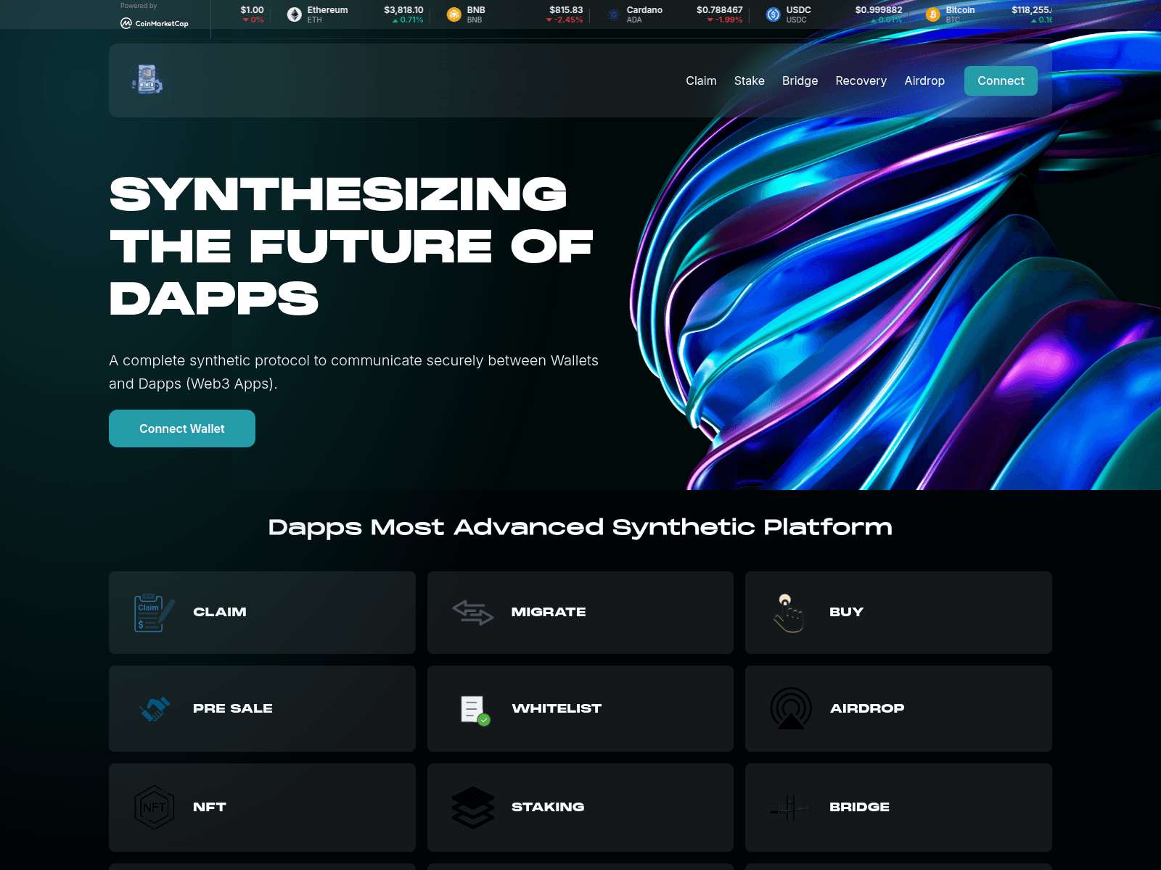Click the $1.00 price at ticker start
This screenshot has width=1161, height=870.
point(253,10)
